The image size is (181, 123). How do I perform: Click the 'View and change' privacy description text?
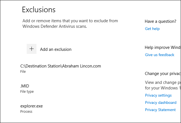point(163,82)
